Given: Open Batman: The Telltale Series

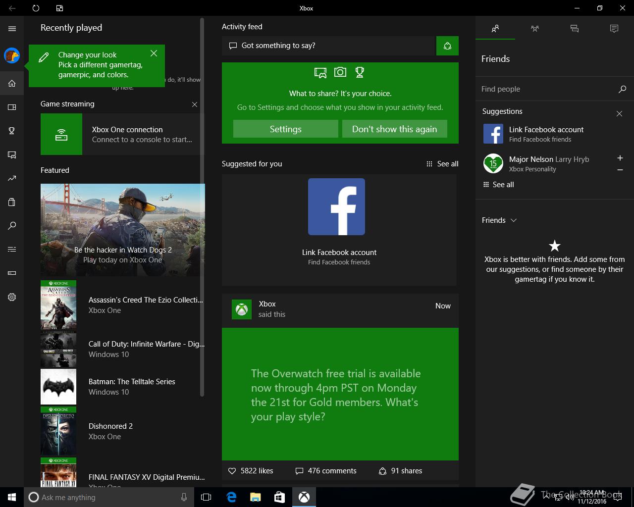Looking at the screenshot, I should point(122,387).
